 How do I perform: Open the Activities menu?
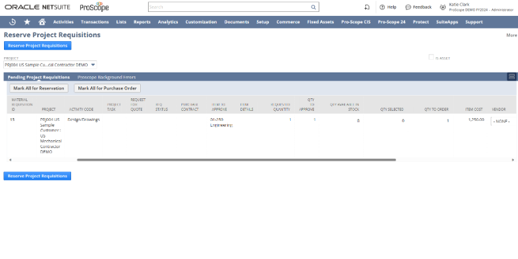pyautogui.click(x=64, y=22)
